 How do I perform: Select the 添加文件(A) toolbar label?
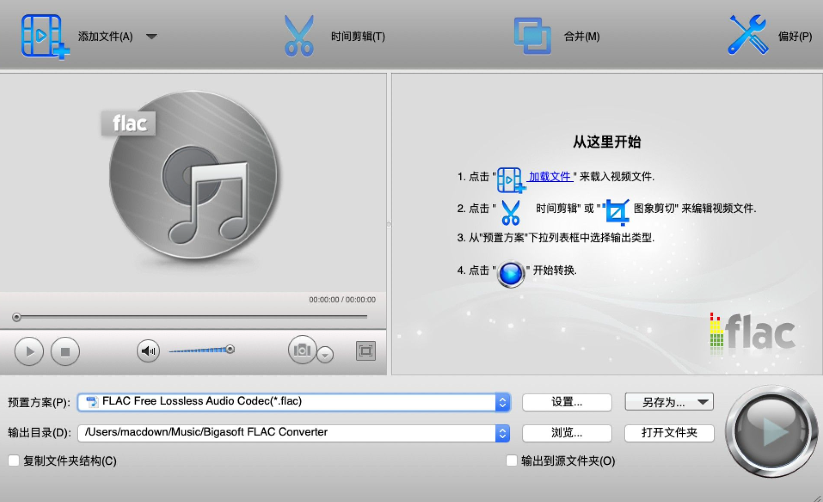(x=105, y=37)
